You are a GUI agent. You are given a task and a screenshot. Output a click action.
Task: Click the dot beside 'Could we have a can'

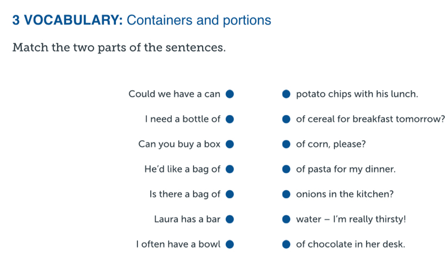click(x=230, y=94)
